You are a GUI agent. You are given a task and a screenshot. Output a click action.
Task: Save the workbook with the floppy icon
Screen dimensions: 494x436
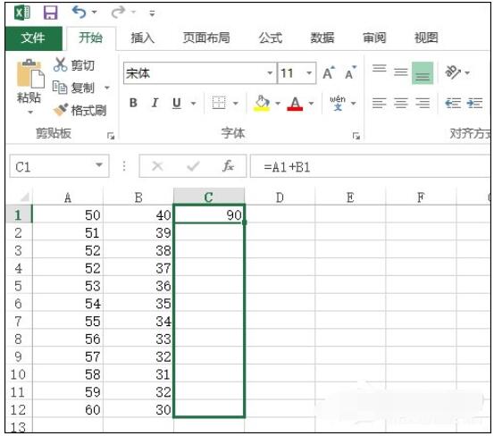pyautogui.click(x=50, y=13)
